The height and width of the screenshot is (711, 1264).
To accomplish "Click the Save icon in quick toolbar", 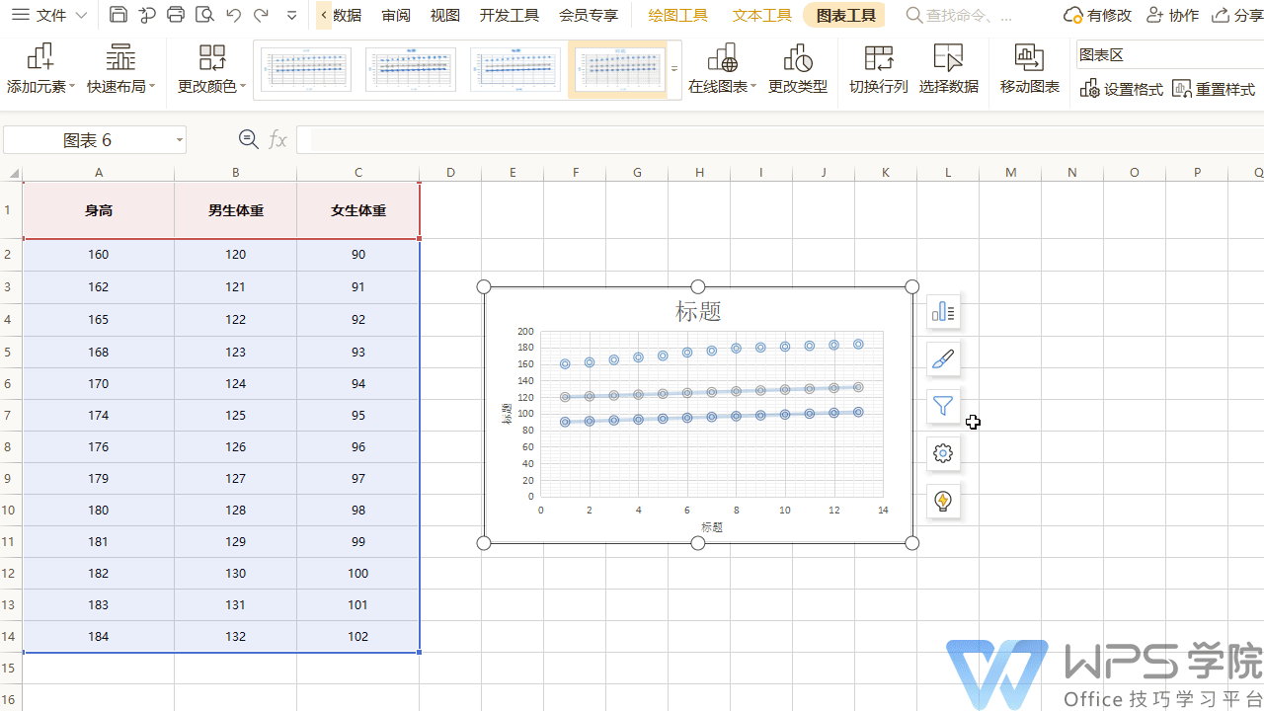I will tap(118, 15).
